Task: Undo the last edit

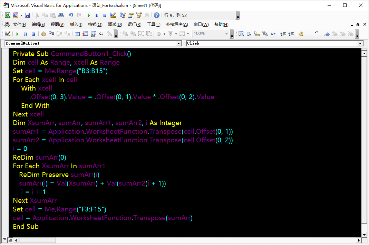Action: 71,15
